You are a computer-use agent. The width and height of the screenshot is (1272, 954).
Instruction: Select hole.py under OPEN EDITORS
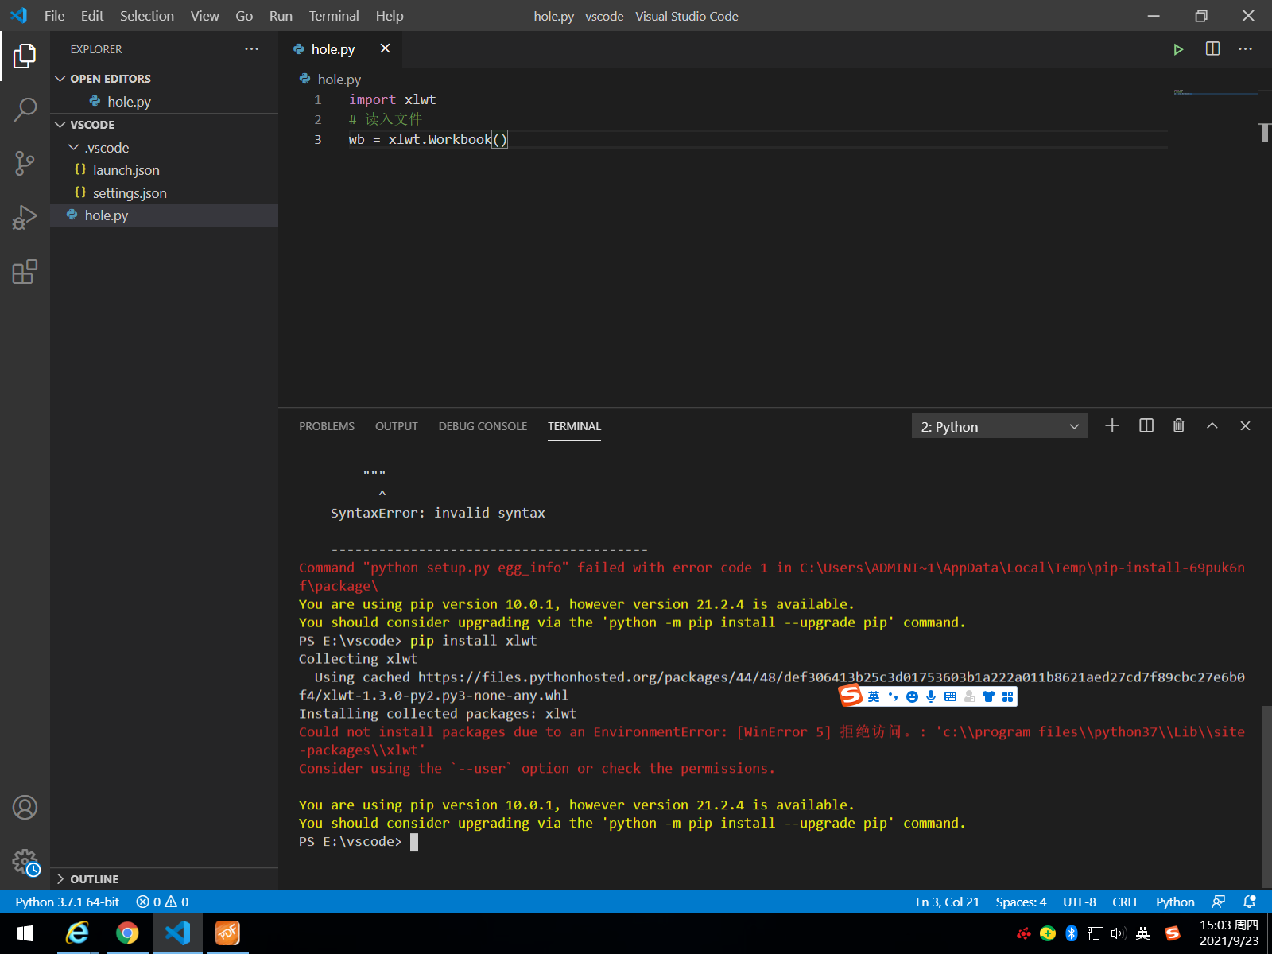[x=164, y=102]
